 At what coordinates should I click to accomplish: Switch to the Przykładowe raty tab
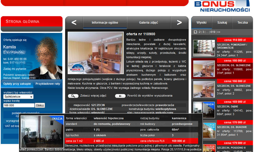pos(48,84)
